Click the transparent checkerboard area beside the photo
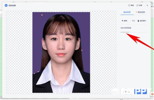154x100 pixels. coord(19,52)
